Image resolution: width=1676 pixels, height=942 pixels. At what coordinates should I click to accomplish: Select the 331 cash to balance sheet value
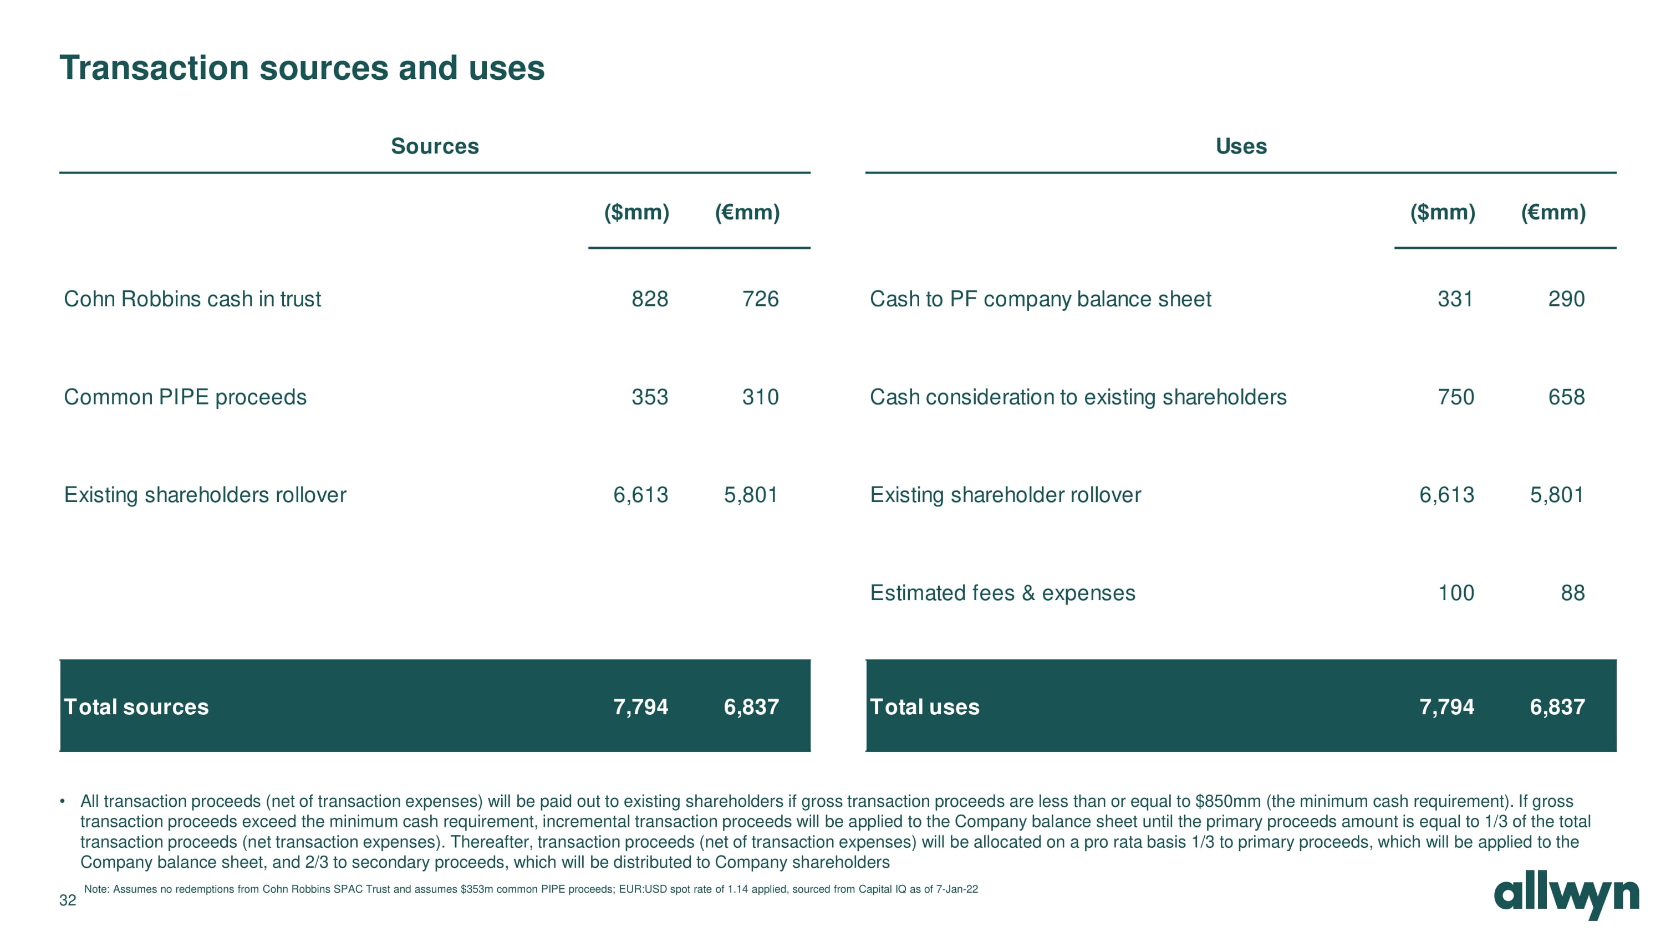coord(1455,299)
